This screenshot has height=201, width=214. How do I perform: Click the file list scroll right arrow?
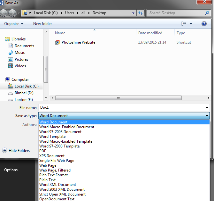(209, 98)
